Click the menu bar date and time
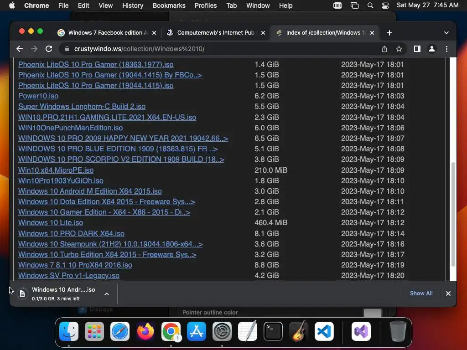 pos(427,5)
